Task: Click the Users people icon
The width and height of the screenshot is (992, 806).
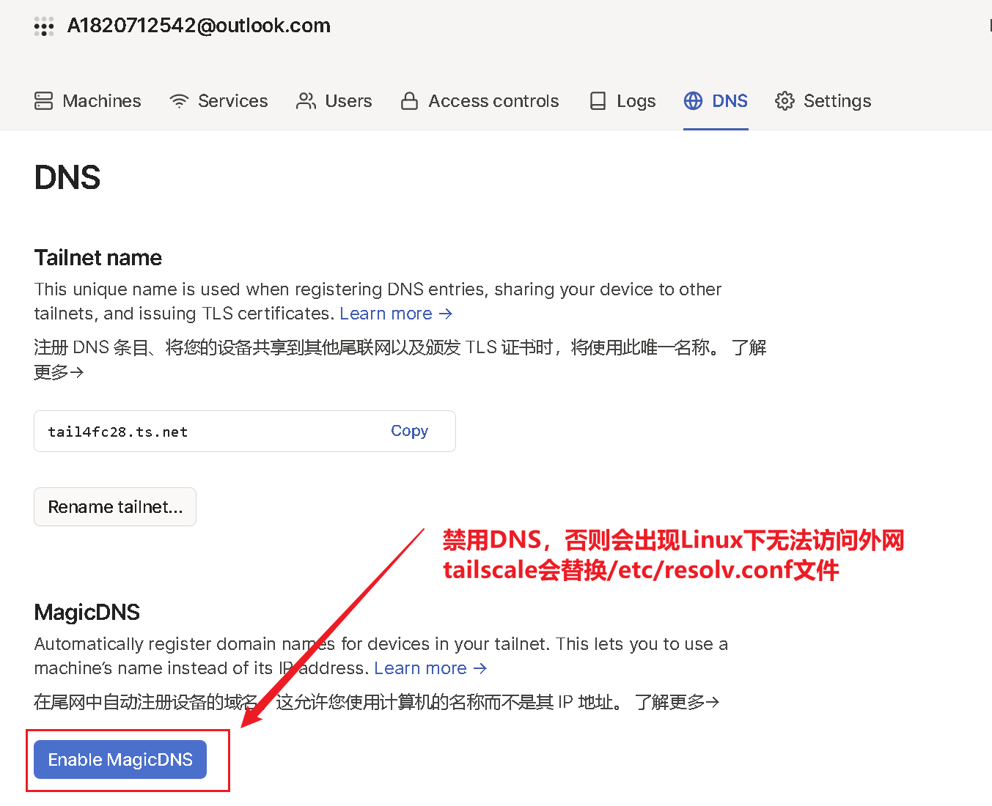Action: (x=306, y=101)
